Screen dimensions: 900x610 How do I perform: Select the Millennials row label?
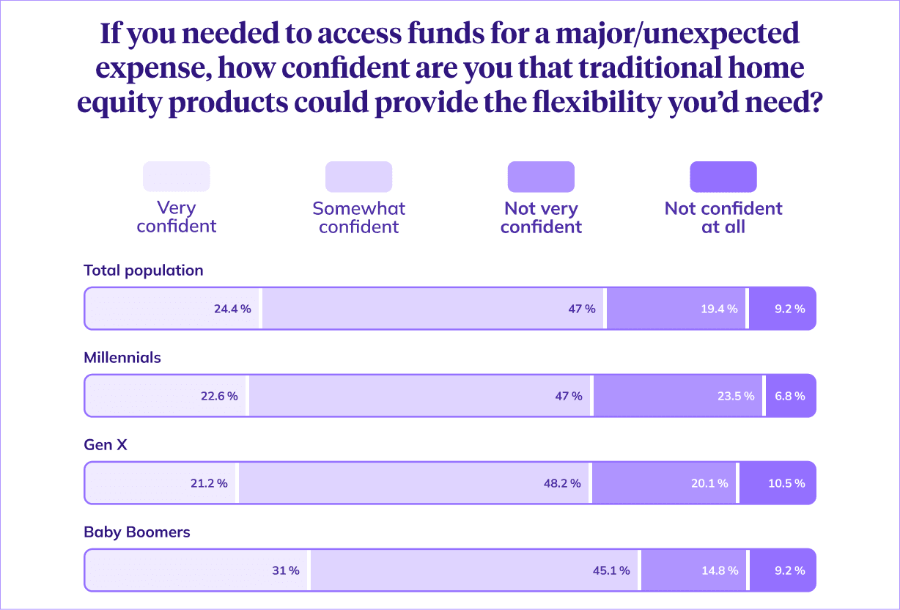point(122,358)
